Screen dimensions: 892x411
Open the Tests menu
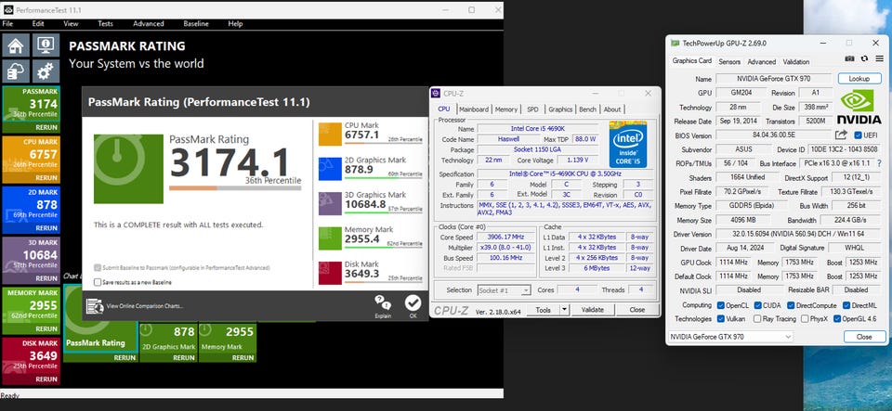[x=105, y=24]
